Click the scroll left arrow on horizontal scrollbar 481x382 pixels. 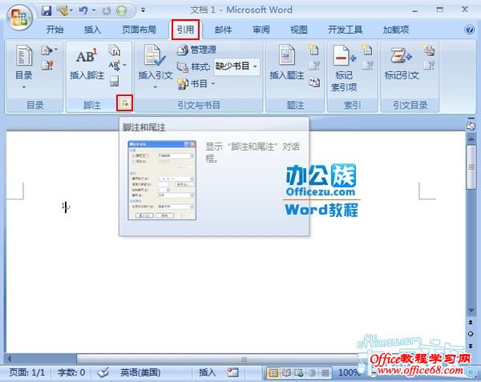pos(9,359)
